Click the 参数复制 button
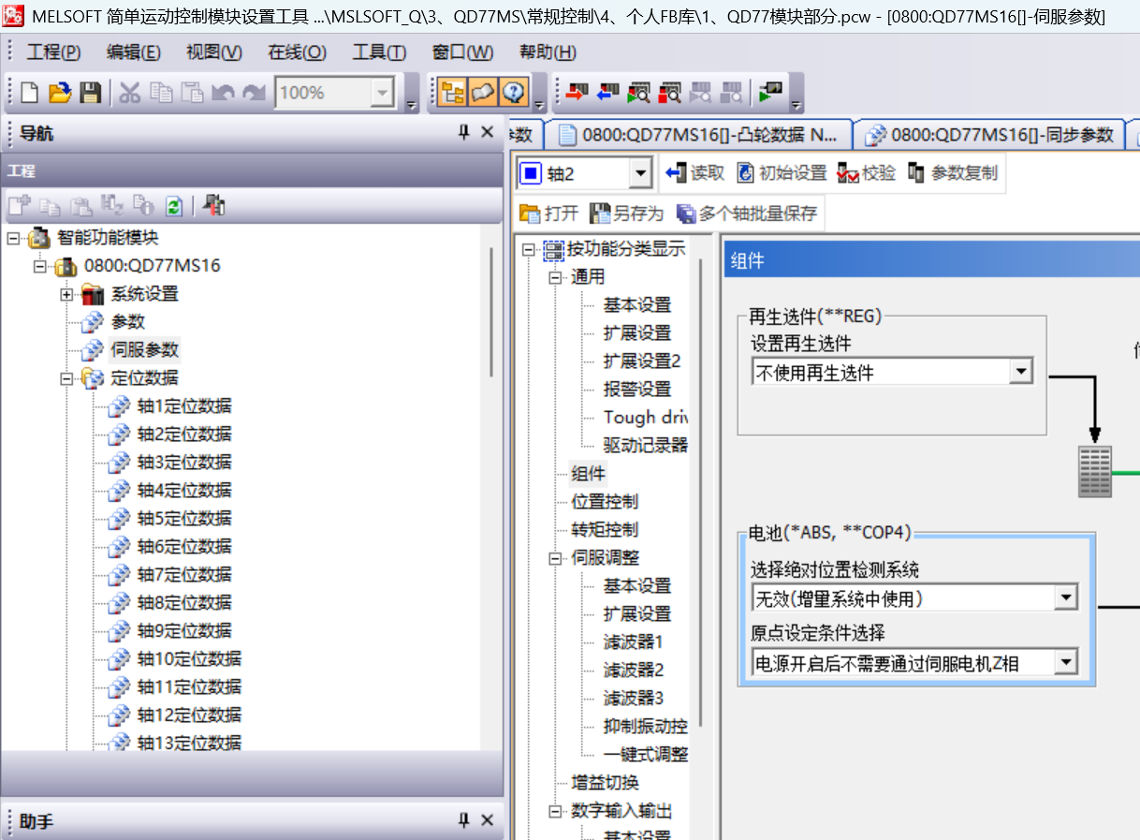Screen dimensions: 1140x840 pos(953,173)
